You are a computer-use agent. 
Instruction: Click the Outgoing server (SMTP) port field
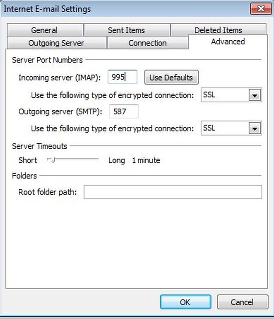[x=124, y=111]
